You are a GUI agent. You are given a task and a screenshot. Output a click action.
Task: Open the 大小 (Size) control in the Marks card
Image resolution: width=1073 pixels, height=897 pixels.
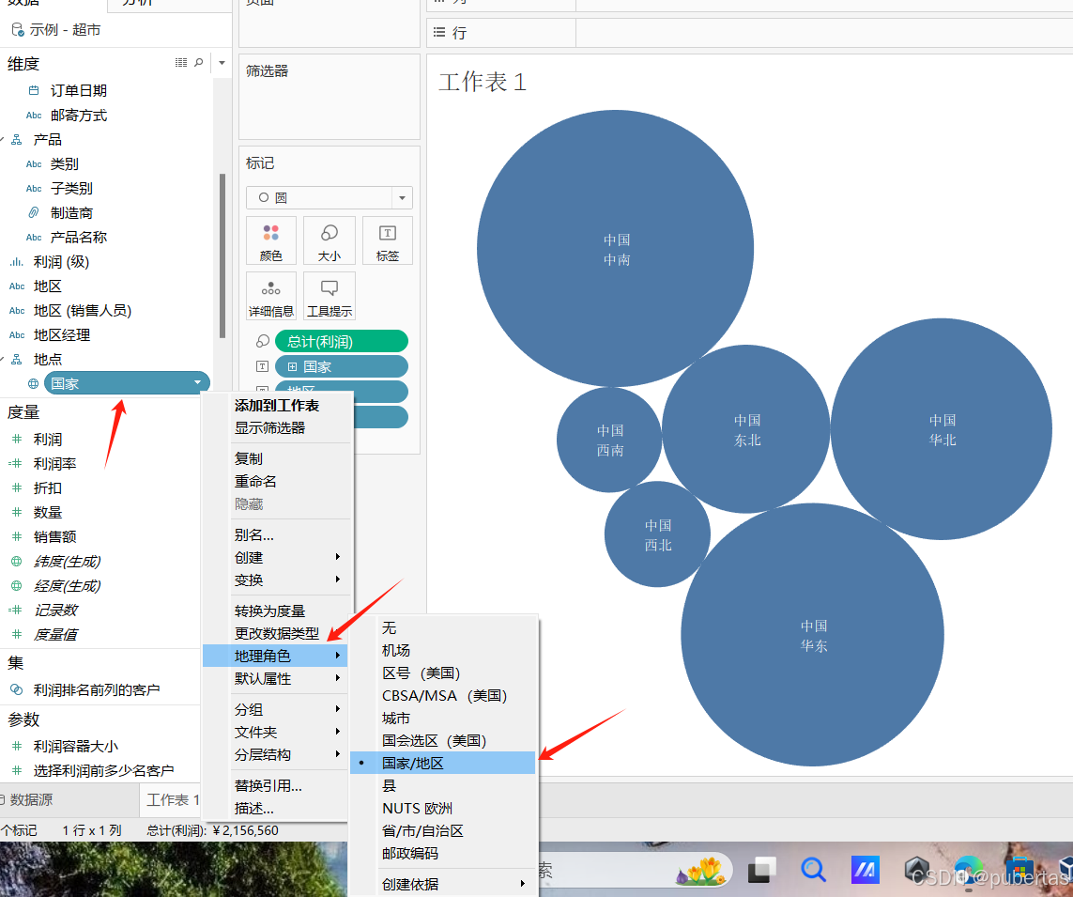[x=330, y=240]
